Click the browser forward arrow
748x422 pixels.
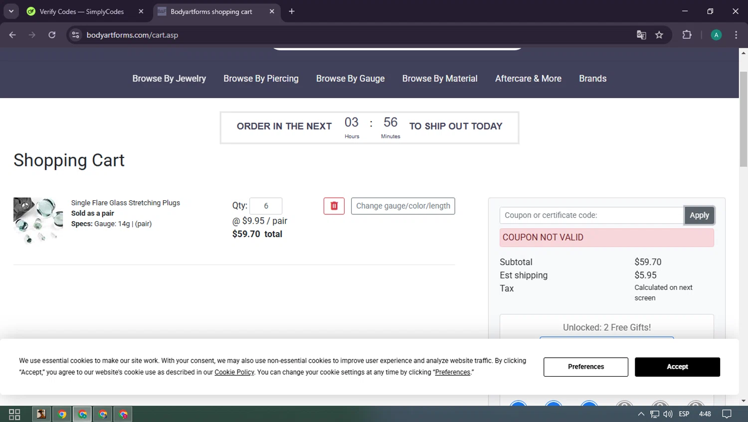pos(32,35)
